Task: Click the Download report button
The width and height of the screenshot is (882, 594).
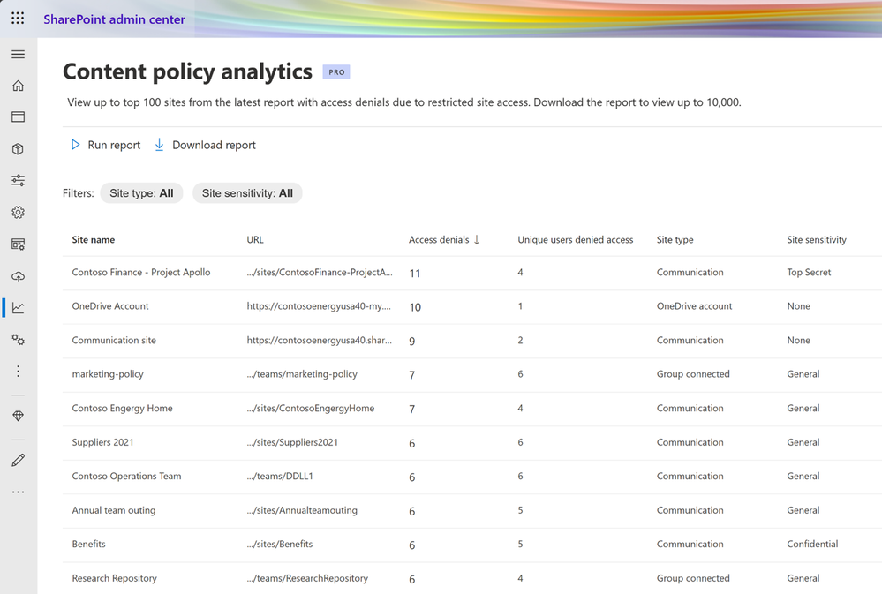Action: point(205,145)
